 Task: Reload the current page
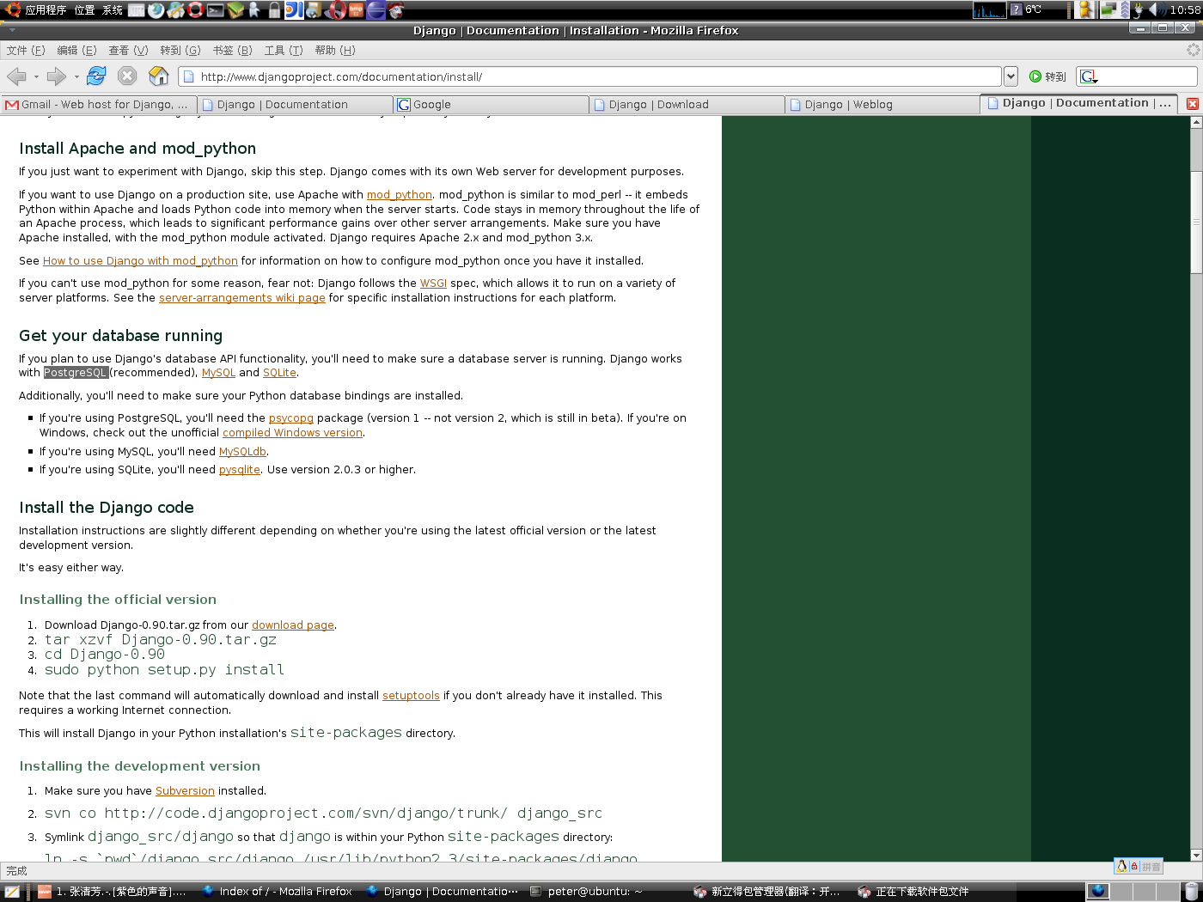[96, 76]
